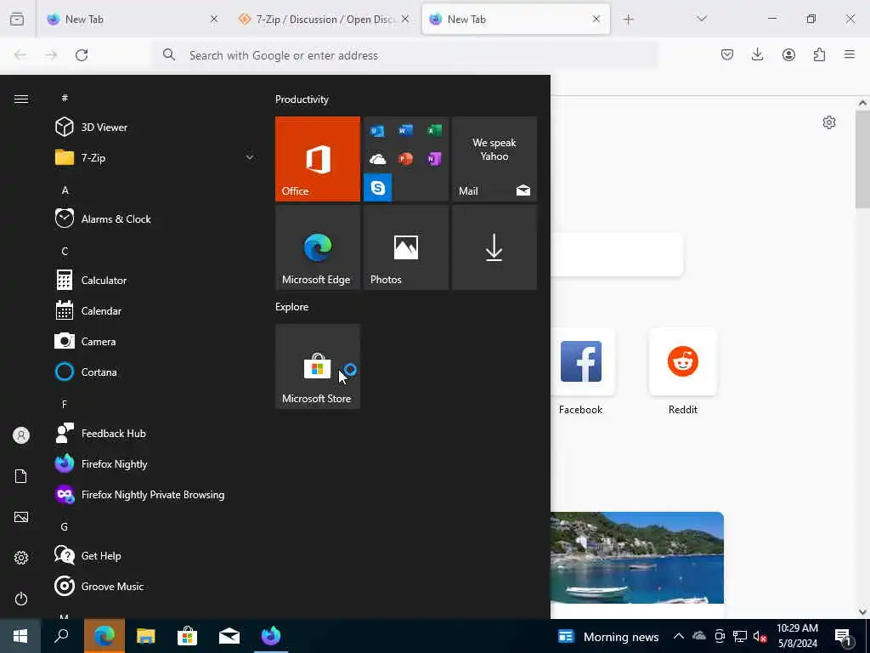
Task: Click the download arrow tile
Action: [494, 247]
